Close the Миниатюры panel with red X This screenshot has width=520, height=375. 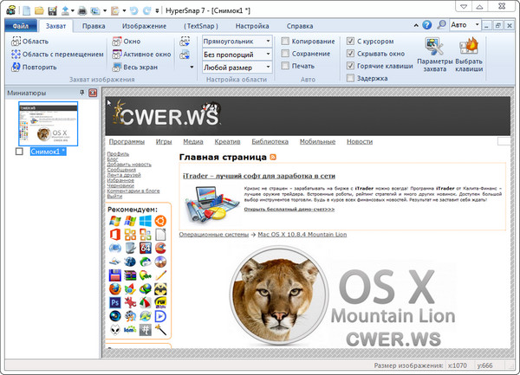point(93,93)
